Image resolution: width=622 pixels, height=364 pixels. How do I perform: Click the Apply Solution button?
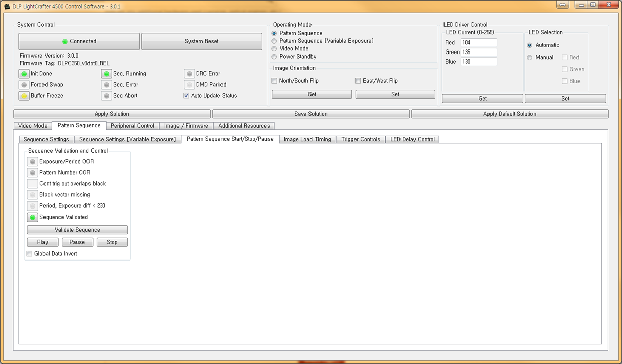(x=112, y=114)
